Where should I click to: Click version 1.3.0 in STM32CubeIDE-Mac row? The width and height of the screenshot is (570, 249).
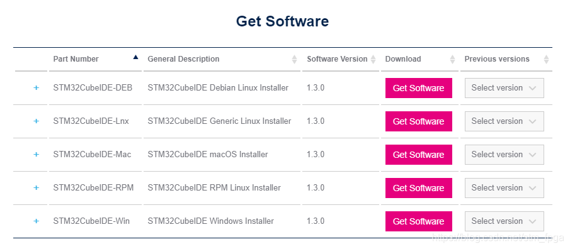(x=316, y=155)
